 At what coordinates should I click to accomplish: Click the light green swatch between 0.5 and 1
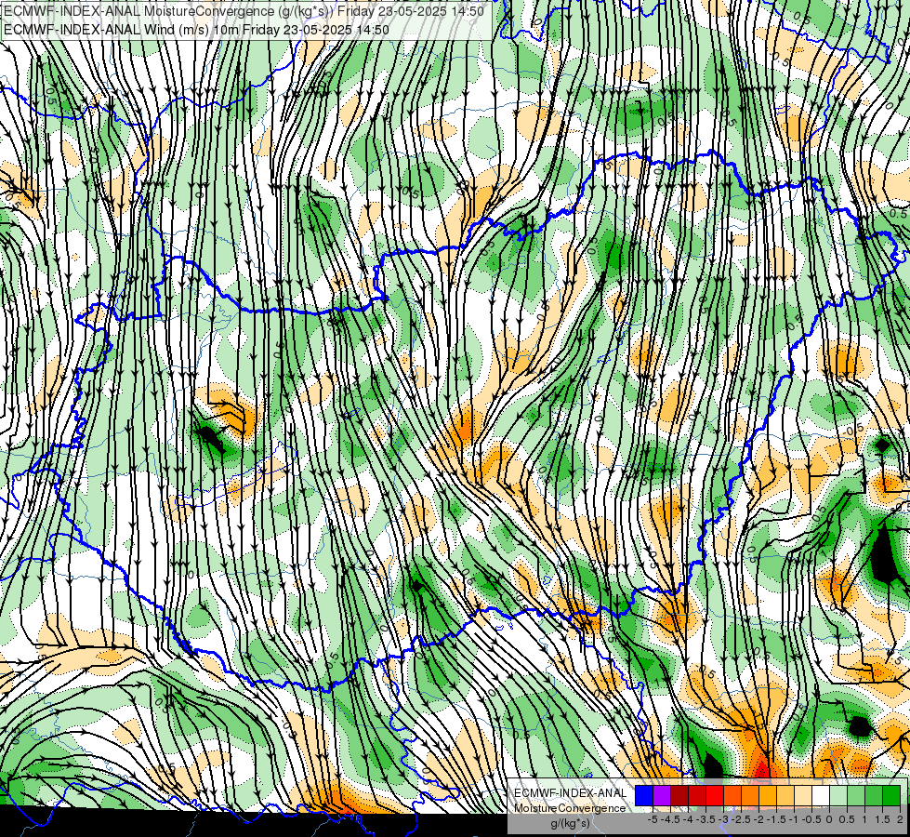(856, 795)
